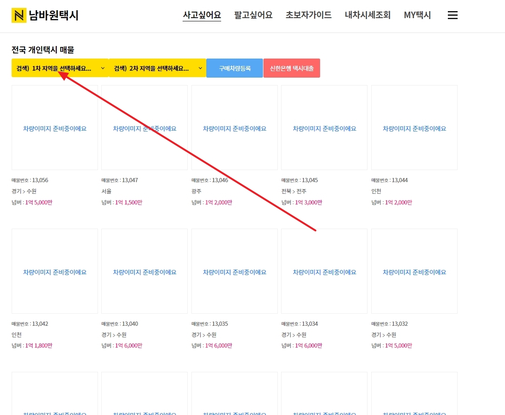Click the text 매물번호 : 13,046
This screenshot has width=505, height=415.
[x=210, y=180]
